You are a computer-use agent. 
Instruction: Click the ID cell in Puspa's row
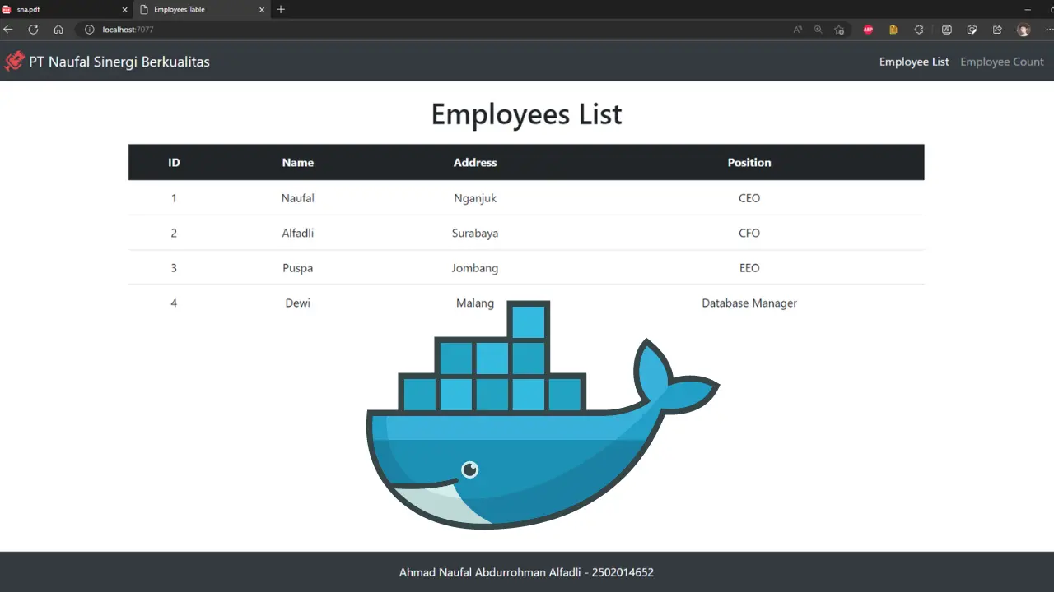click(x=174, y=268)
